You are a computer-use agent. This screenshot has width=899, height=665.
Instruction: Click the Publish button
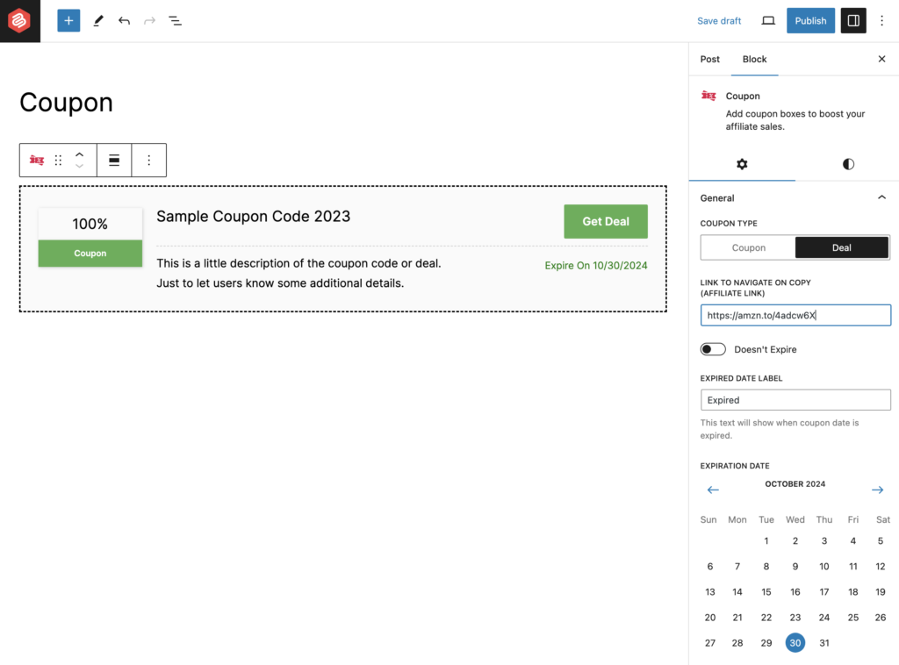(810, 20)
